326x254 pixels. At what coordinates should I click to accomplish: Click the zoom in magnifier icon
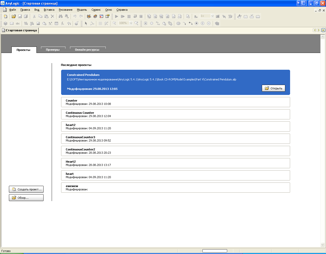coord(136,23)
